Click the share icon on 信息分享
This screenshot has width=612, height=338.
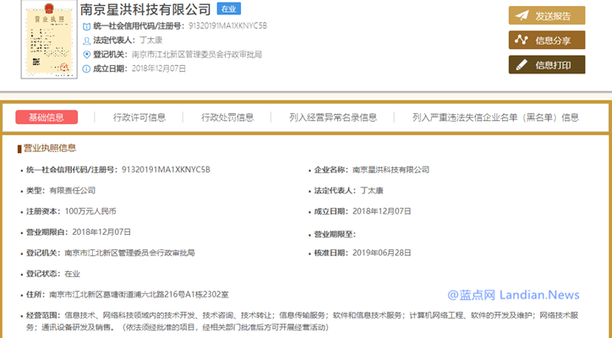[x=522, y=40]
